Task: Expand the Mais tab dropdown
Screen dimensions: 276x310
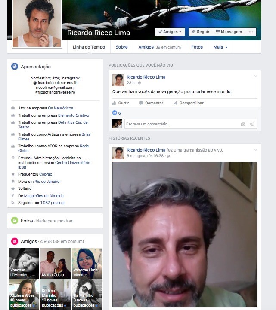Action: pyautogui.click(x=220, y=47)
